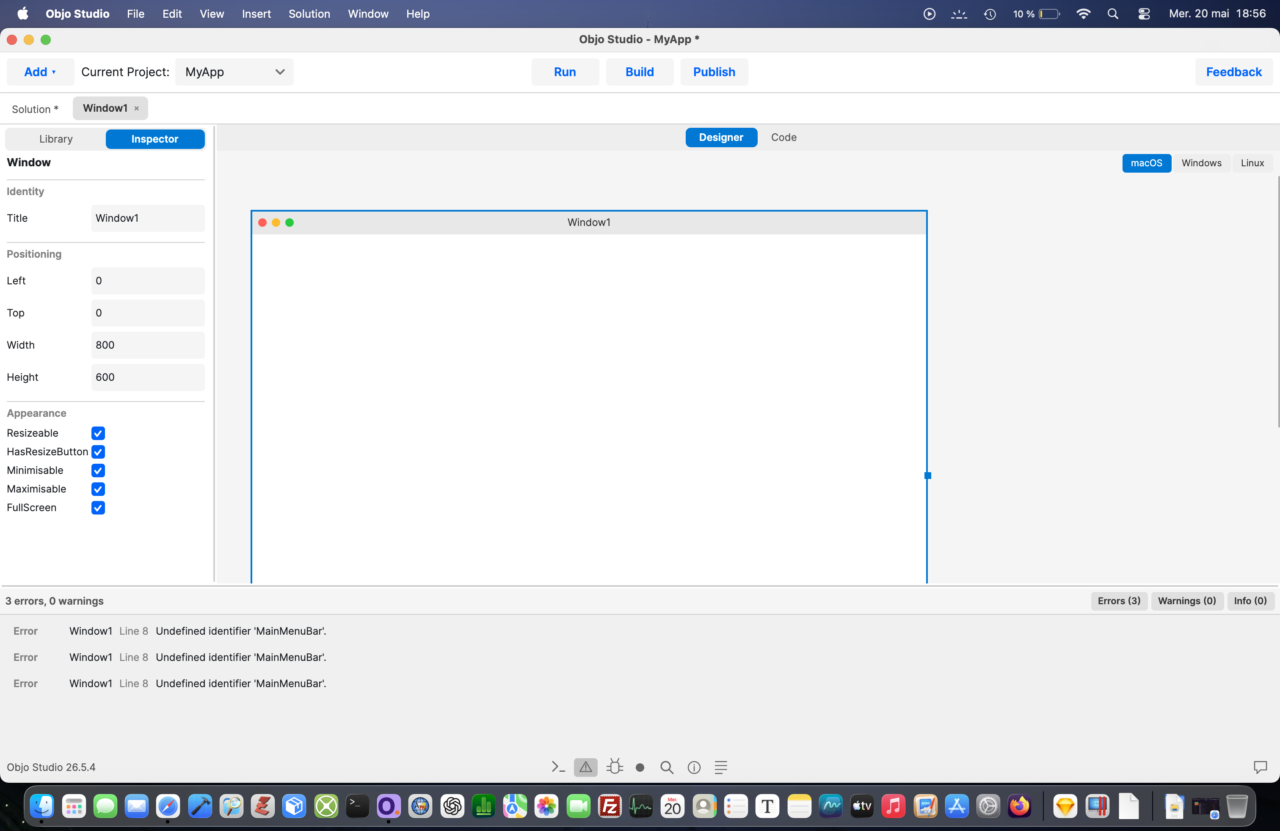Click the designer vertical scrollbar

[x=1278, y=302]
